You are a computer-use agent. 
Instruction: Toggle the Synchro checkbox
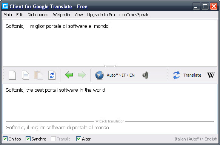[28, 139]
